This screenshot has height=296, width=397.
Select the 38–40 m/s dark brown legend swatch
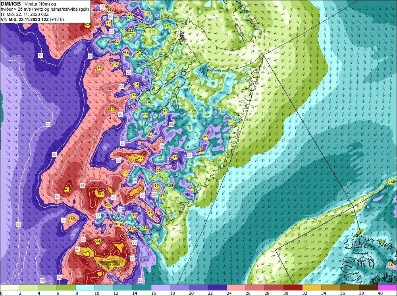tap(368, 287)
